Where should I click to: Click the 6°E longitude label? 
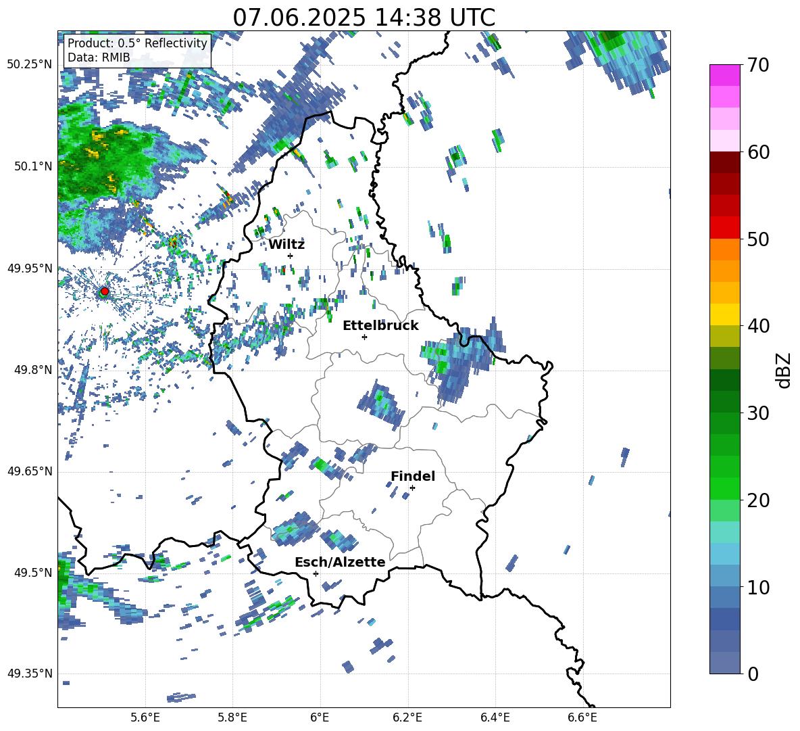click(320, 717)
